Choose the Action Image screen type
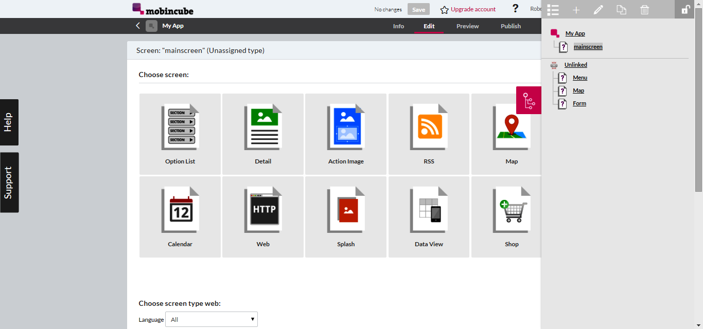Image resolution: width=703 pixels, height=329 pixels. click(x=346, y=134)
